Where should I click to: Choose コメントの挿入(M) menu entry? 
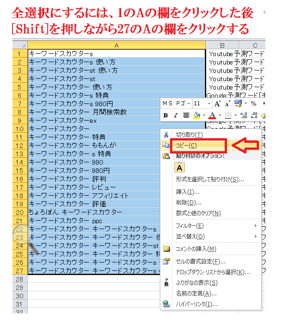(x=196, y=249)
